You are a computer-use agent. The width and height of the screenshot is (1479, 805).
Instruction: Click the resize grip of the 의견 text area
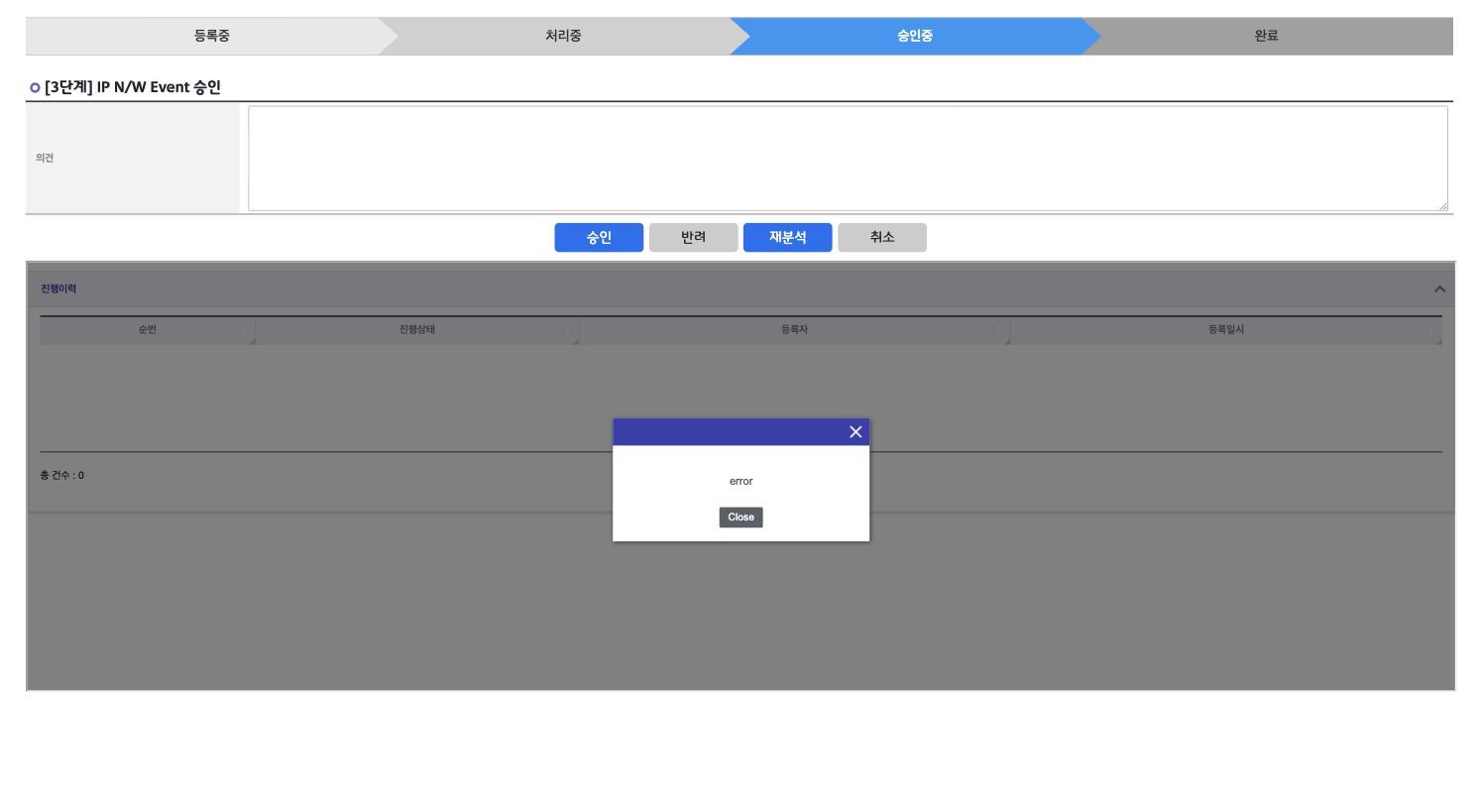(1442, 205)
